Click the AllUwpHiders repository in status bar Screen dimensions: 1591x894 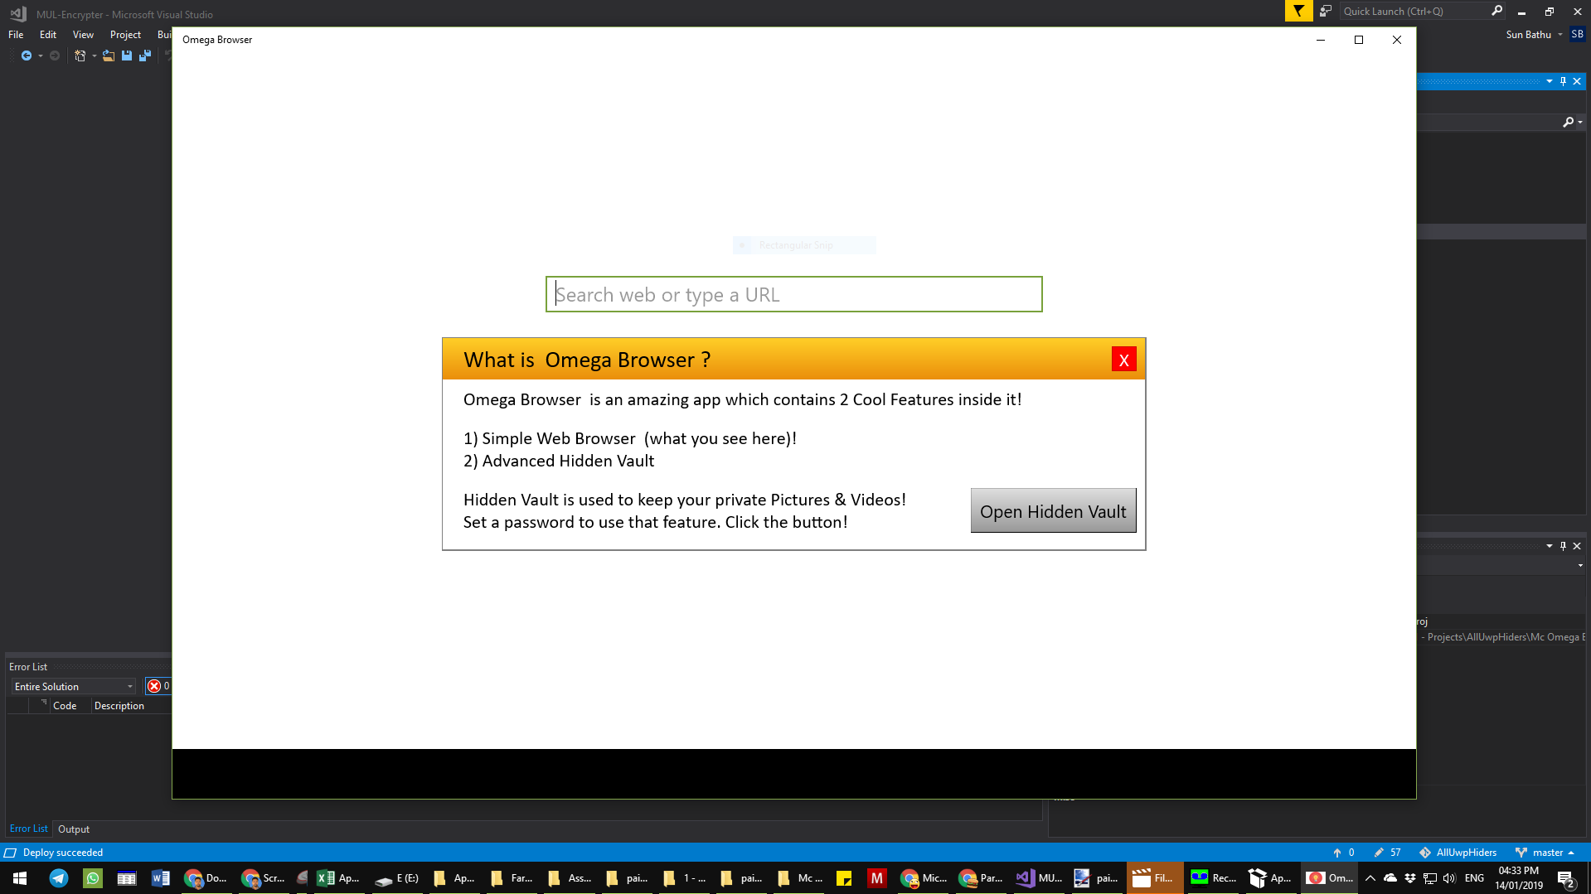point(1458,853)
